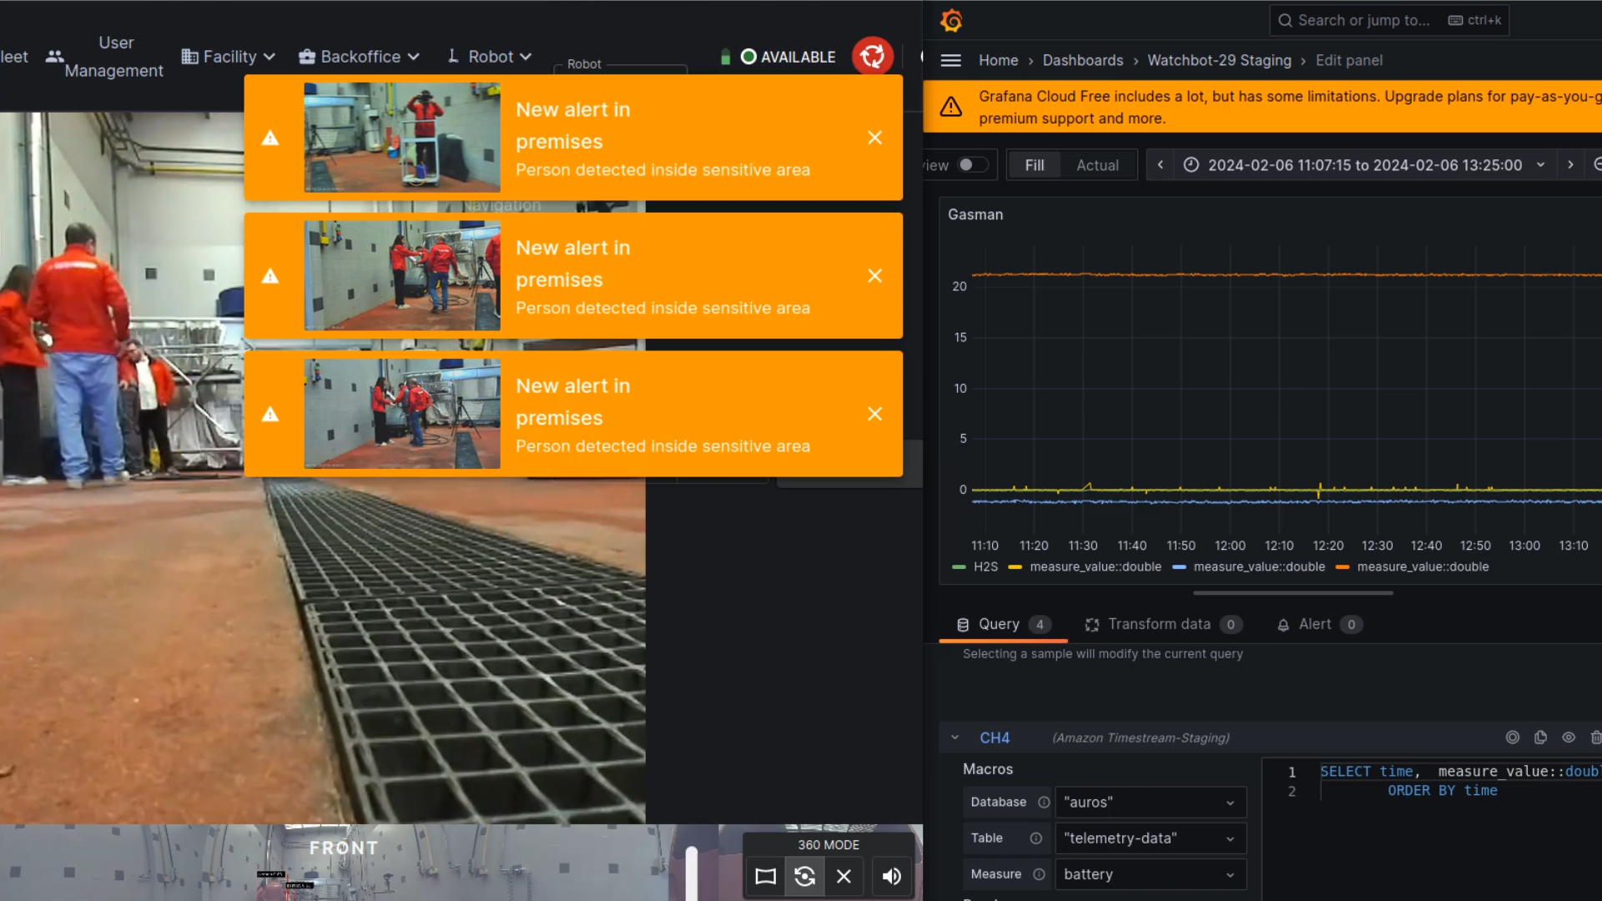Viewport: 1602px width, 901px height.
Task: Click the flat panorama view icon
Action: pos(765,876)
